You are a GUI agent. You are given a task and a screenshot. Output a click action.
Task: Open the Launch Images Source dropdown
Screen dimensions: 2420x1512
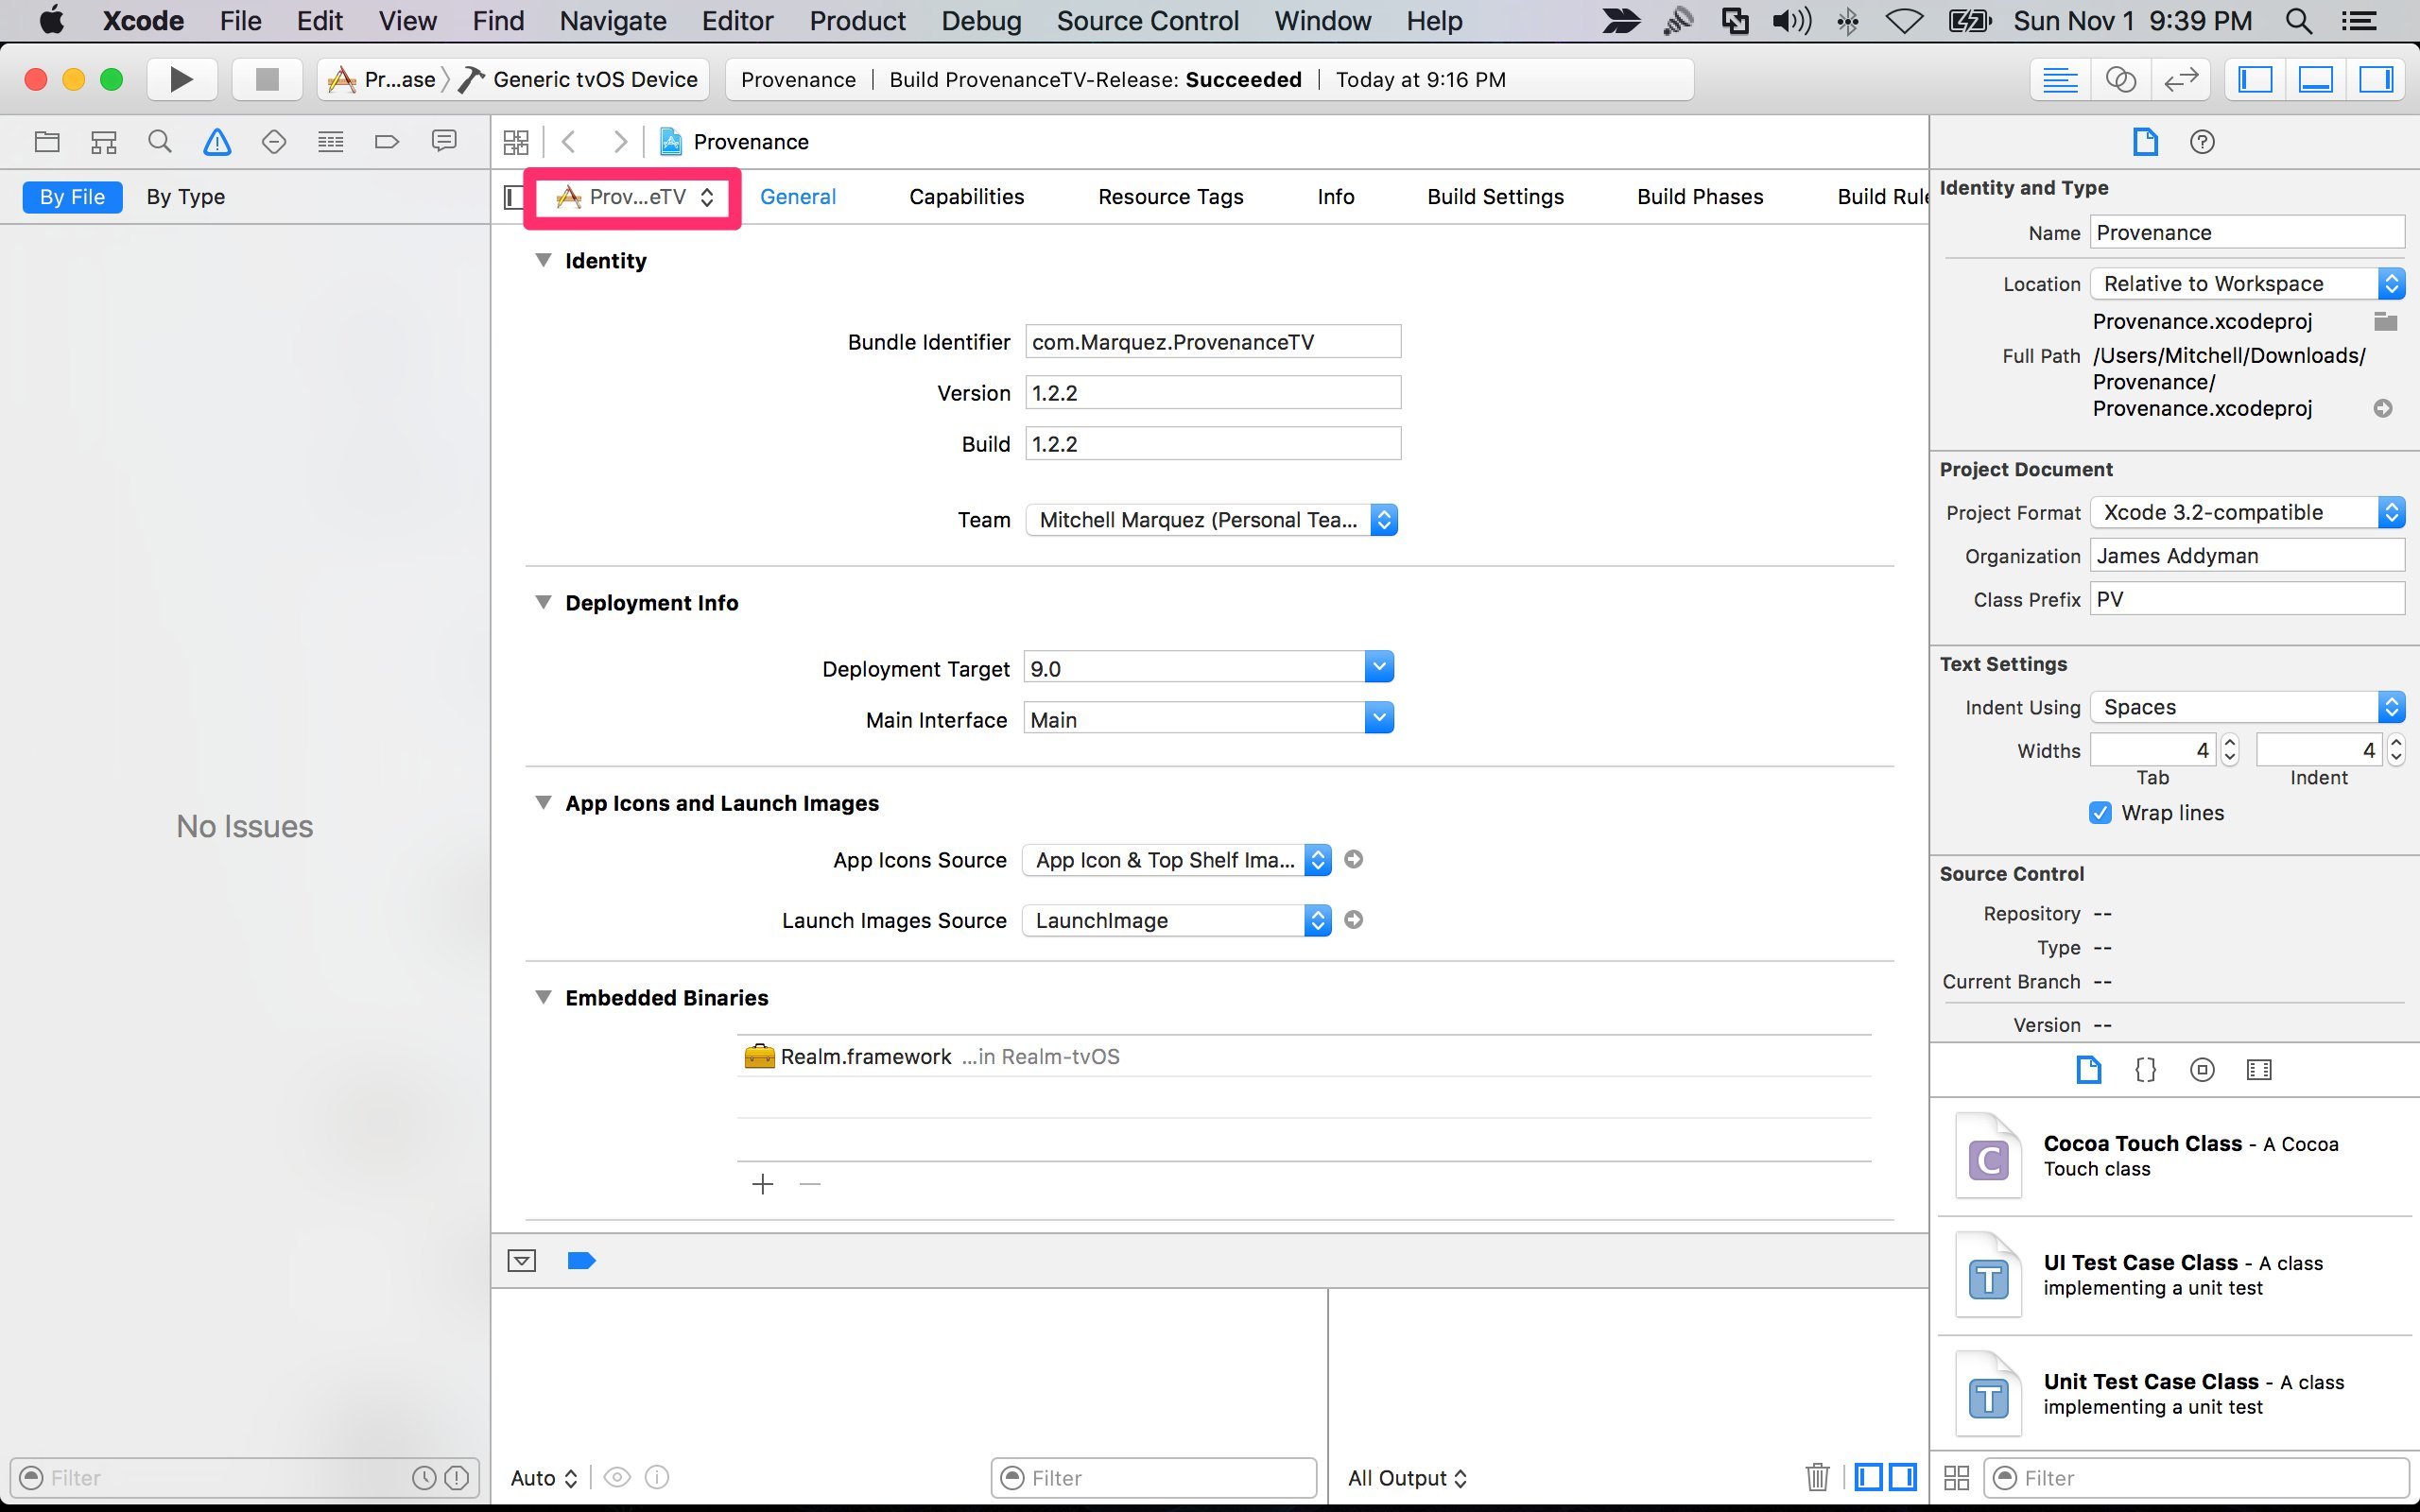pyautogui.click(x=1177, y=920)
